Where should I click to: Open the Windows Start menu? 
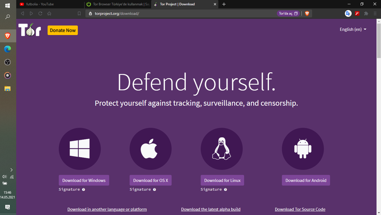8,6
